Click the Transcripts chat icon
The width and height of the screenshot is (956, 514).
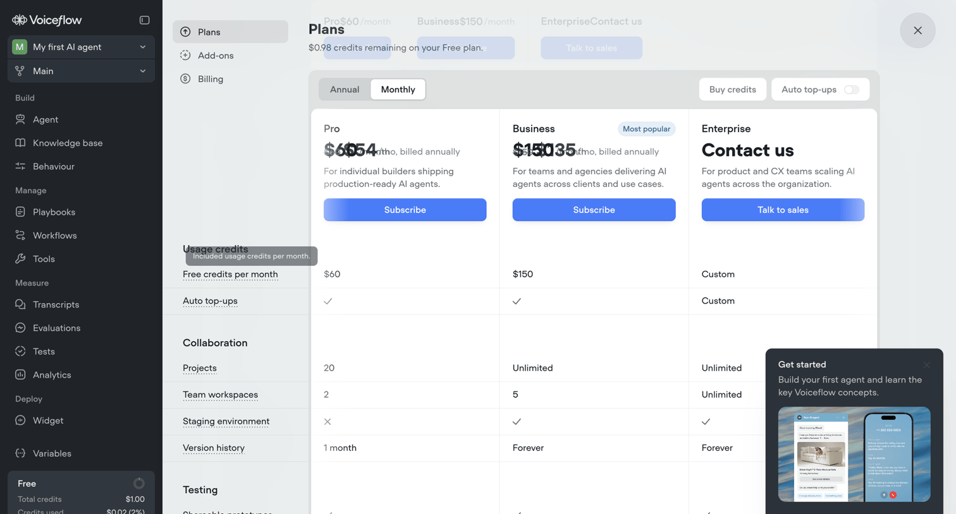(20, 304)
